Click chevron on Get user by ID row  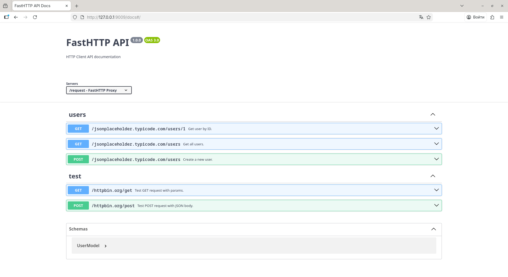437,128
